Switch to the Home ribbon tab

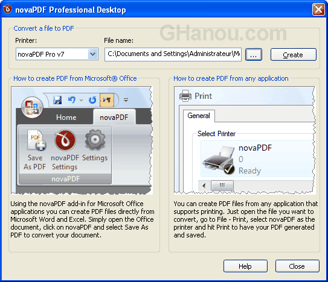pos(66,117)
